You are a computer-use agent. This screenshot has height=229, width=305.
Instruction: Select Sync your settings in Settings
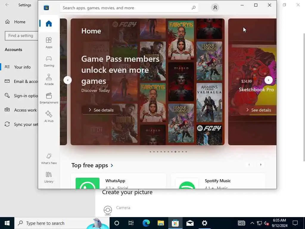point(19,124)
